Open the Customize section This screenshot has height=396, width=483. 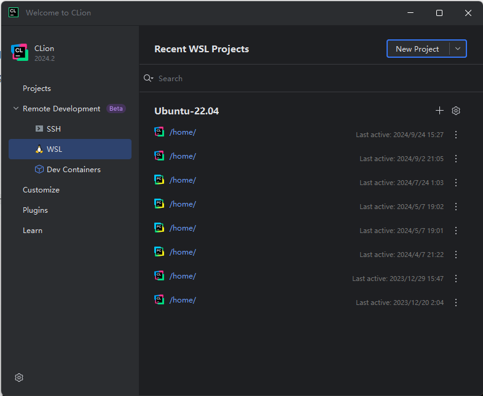pos(41,190)
